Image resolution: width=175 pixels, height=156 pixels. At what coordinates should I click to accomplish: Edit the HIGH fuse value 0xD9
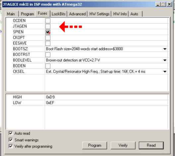(x=50, y=97)
